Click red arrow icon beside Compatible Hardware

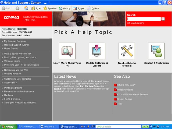click(115, 94)
